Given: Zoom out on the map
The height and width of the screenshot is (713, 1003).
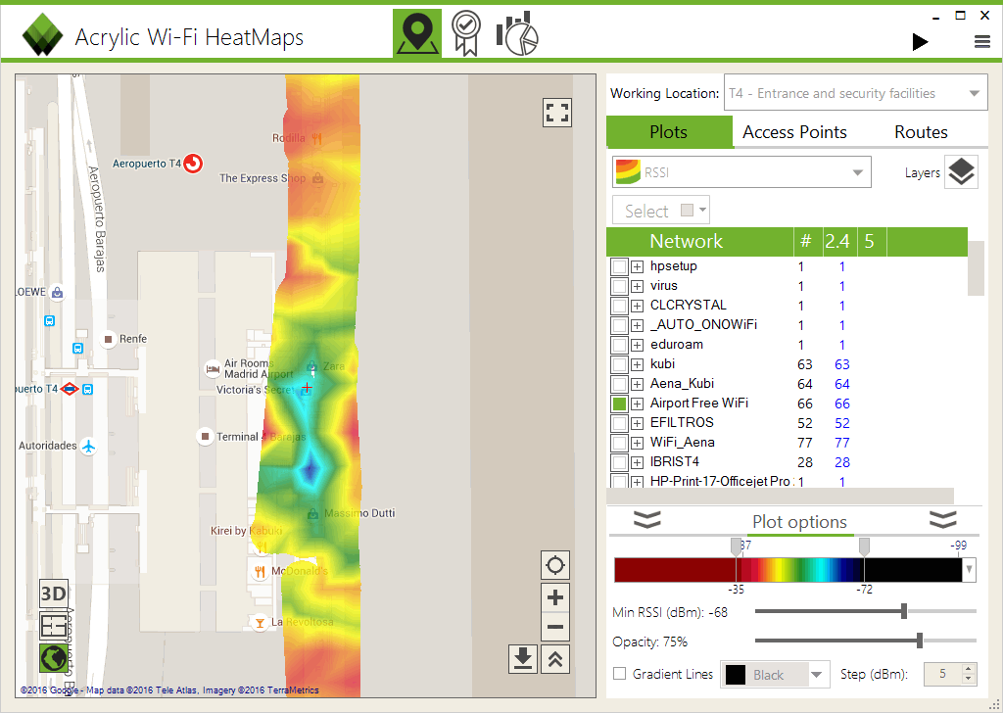Looking at the screenshot, I should [x=555, y=627].
